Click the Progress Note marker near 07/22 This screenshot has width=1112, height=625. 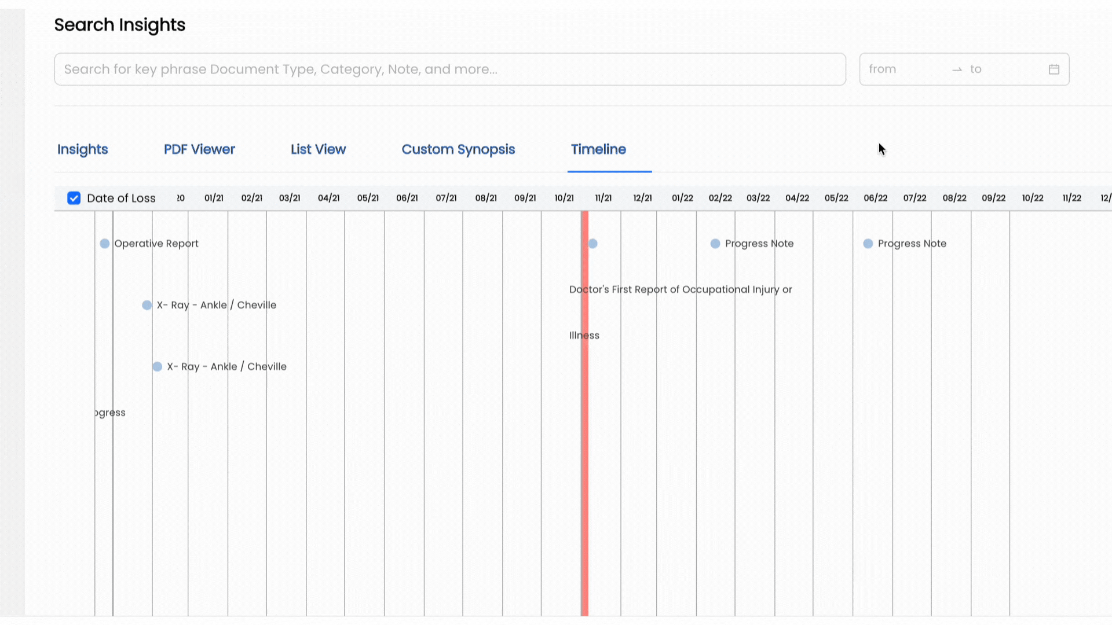pos(868,244)
